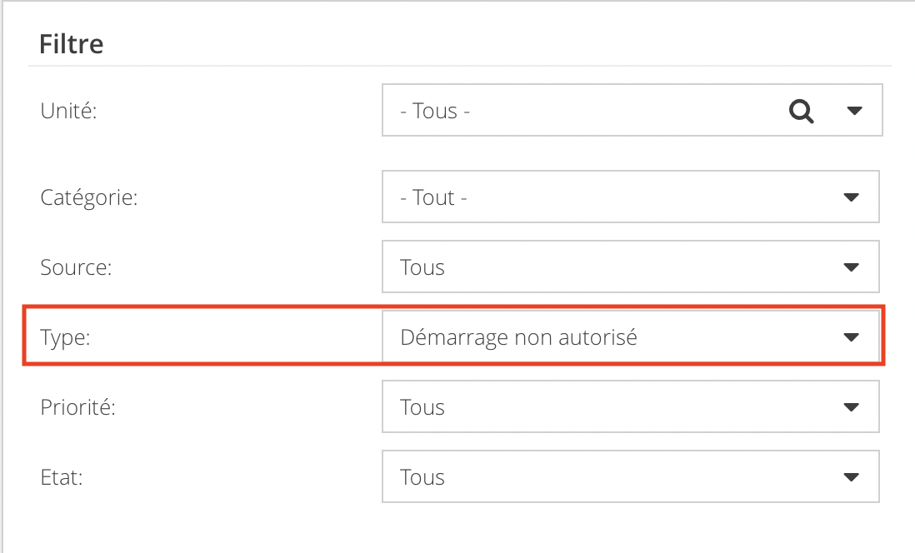Expand the Priorité dropdown list
The width and height of the screenshot is (915, 553).
[x=630, y=406]
